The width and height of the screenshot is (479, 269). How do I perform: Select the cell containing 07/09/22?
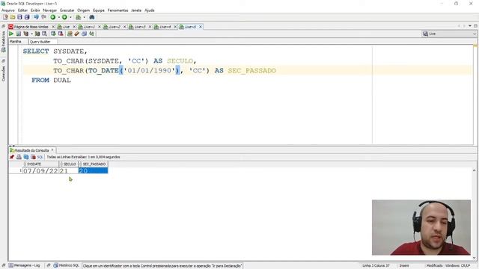[x=41, y=171]
